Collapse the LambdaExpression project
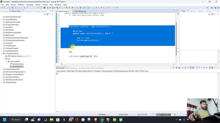This screenshot has width=220, height=123. click(x=2, y=54)
